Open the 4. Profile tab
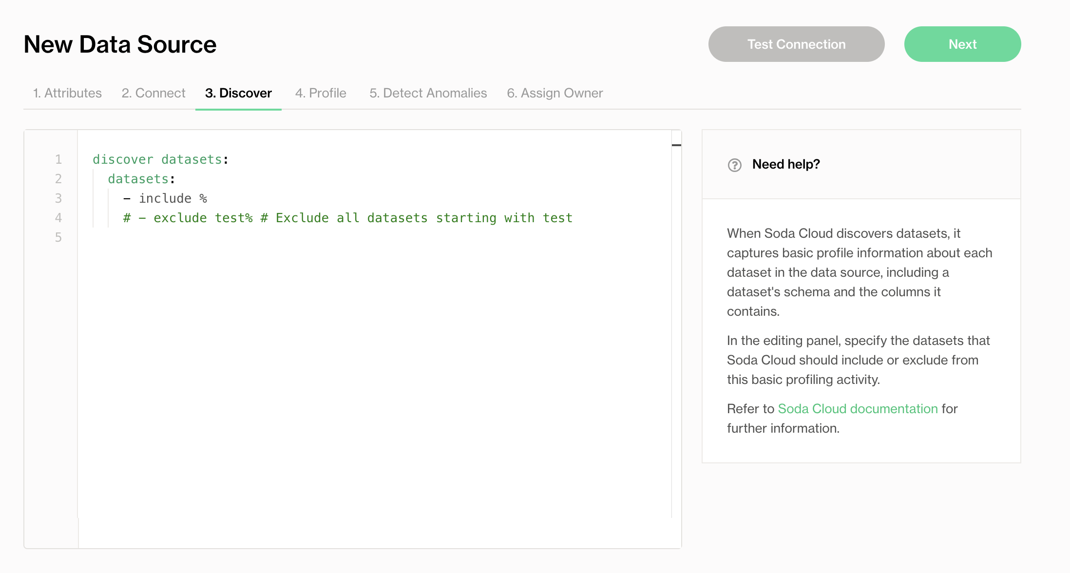The height and width of the screenshot is (573, 1070). (321, 93)
